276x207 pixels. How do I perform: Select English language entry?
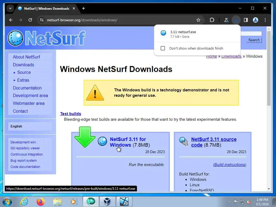(16, 126)
